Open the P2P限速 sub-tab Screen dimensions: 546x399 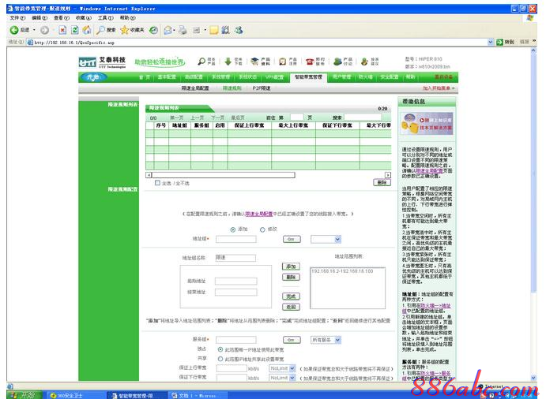click(261, 88)
